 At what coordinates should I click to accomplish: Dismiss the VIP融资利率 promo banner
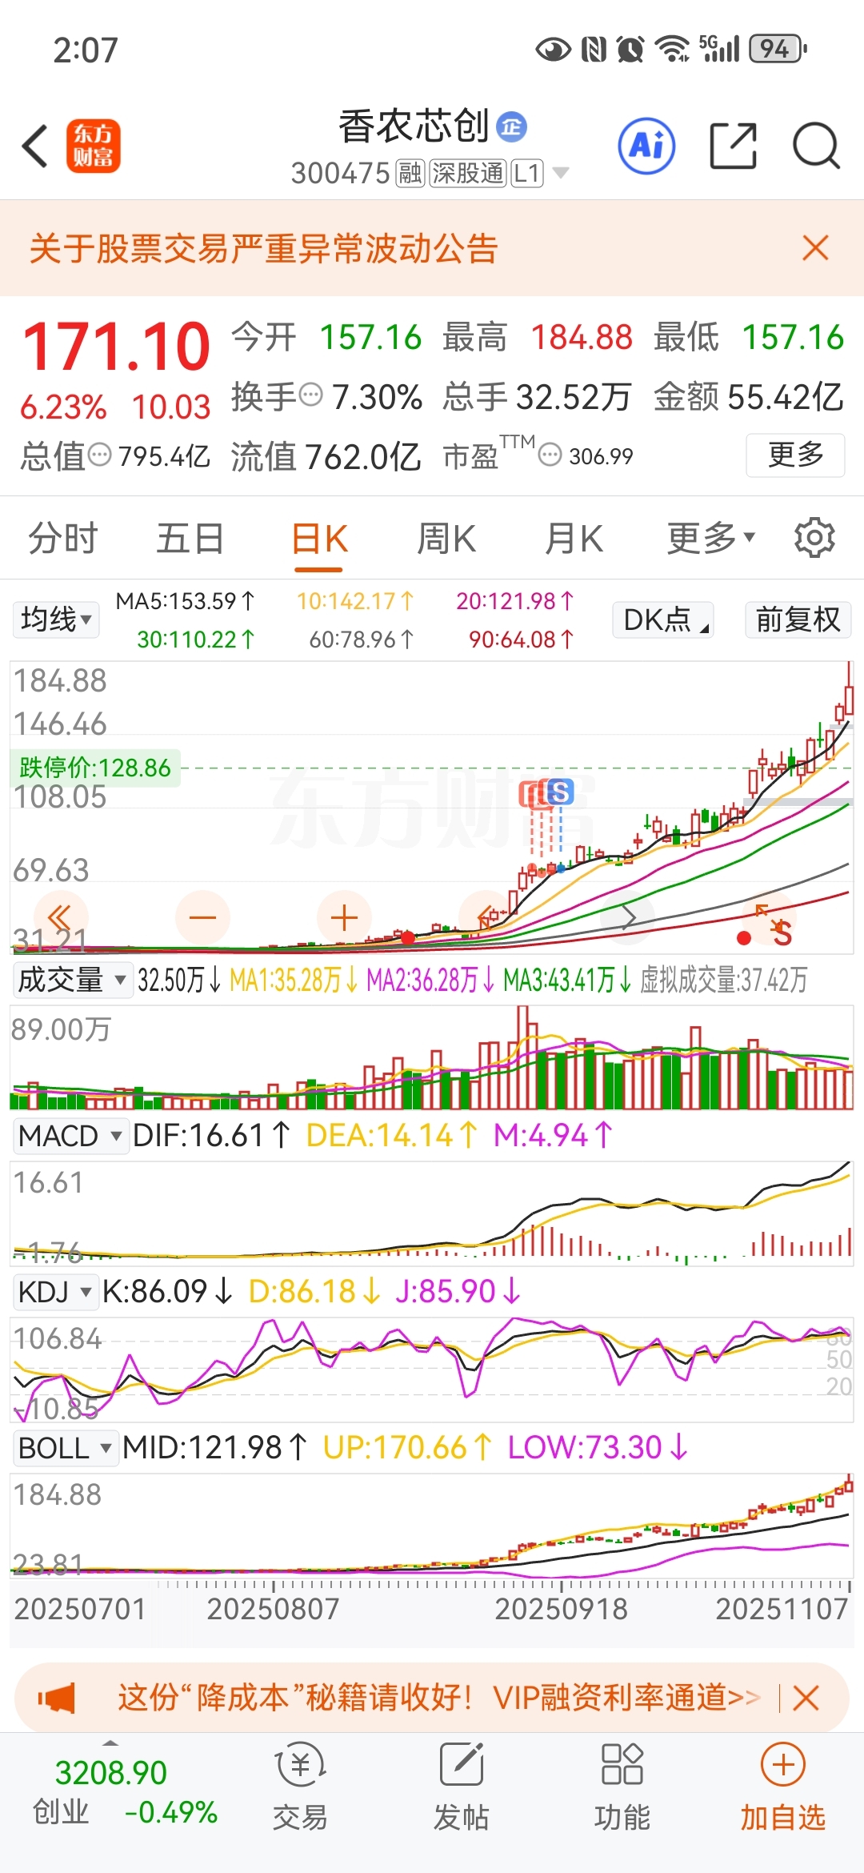[806, 1698]
